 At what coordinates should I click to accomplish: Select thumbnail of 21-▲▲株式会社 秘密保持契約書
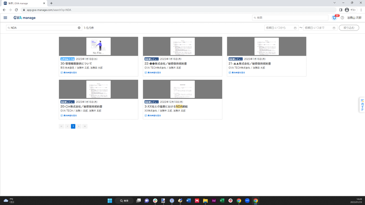(266, 46)
